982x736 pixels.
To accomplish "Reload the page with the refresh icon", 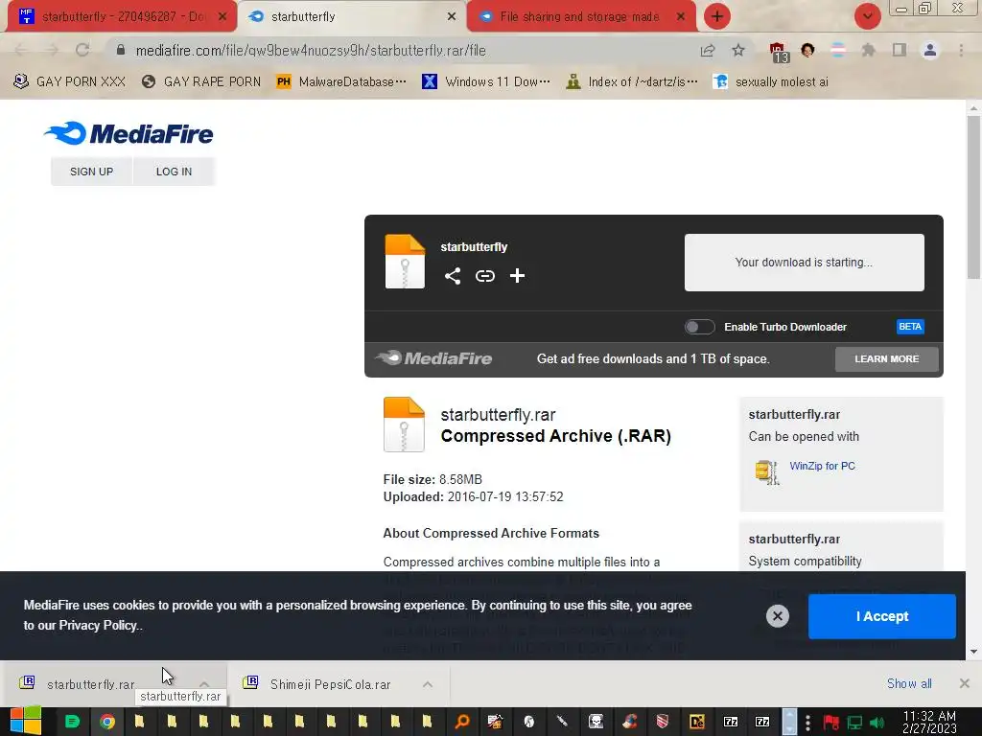I will [x=82, y=50].
